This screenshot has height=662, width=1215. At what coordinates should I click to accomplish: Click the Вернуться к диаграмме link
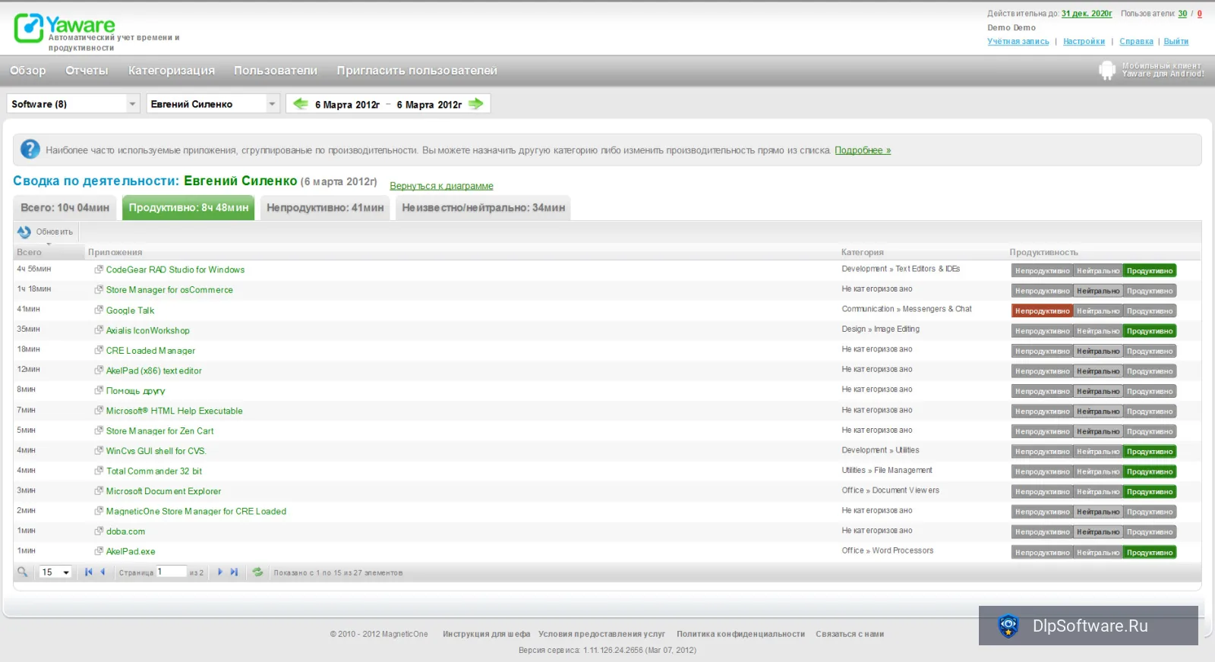click(x=441, y=186)
